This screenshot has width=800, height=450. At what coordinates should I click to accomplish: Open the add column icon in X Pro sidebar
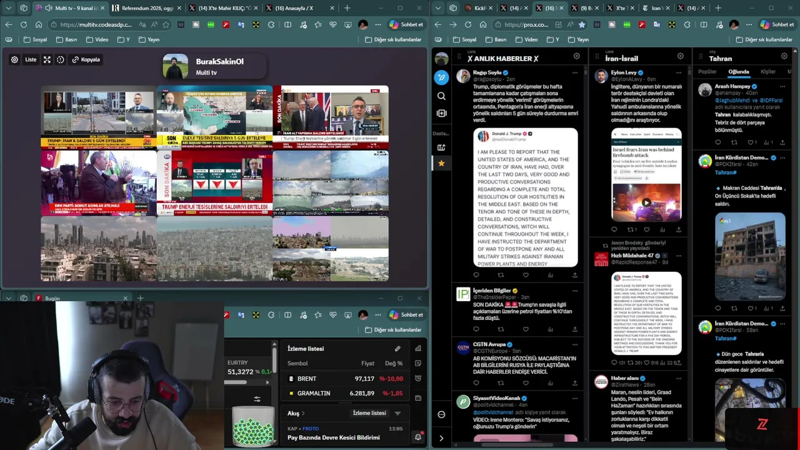(441, 147)
